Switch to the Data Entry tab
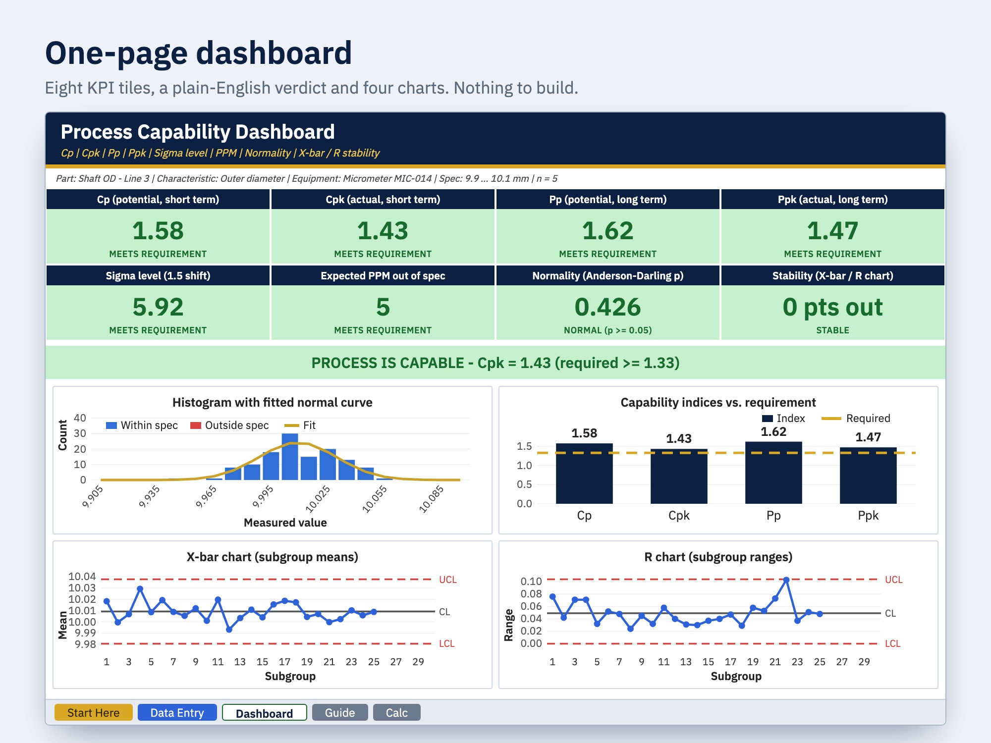991x743 pixels. point(177,712)
